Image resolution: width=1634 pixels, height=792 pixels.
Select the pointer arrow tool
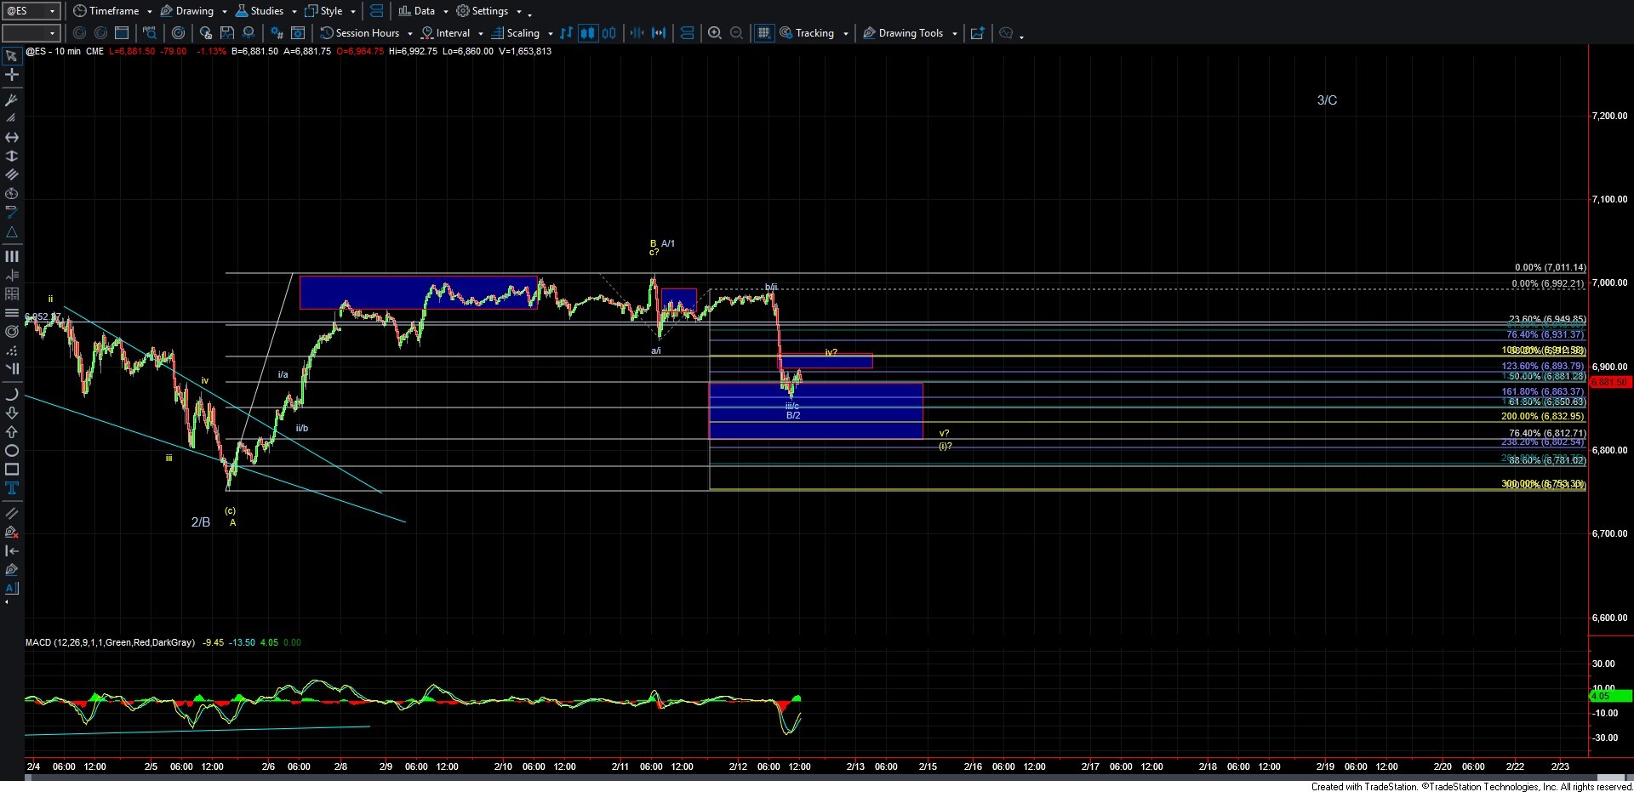12,56
